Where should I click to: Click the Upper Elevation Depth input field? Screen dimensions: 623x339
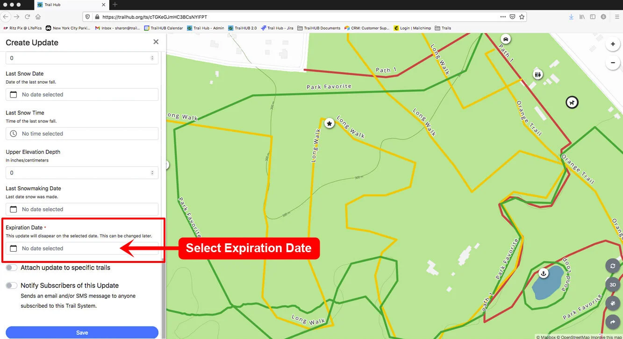coord(82,173)
